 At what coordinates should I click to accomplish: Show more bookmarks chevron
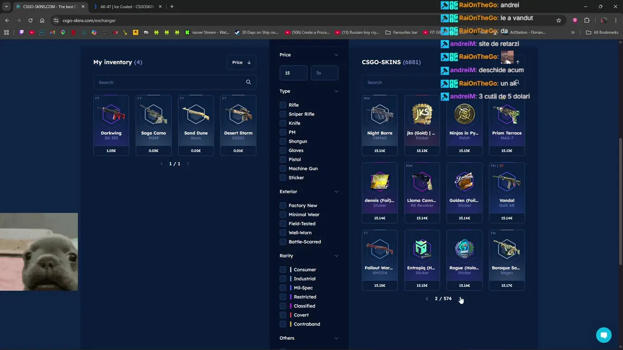[573, 33]
